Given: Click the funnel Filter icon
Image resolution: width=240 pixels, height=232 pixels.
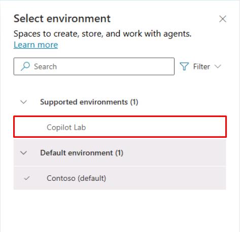Looking at the screenshot, I should coord(184,66).
